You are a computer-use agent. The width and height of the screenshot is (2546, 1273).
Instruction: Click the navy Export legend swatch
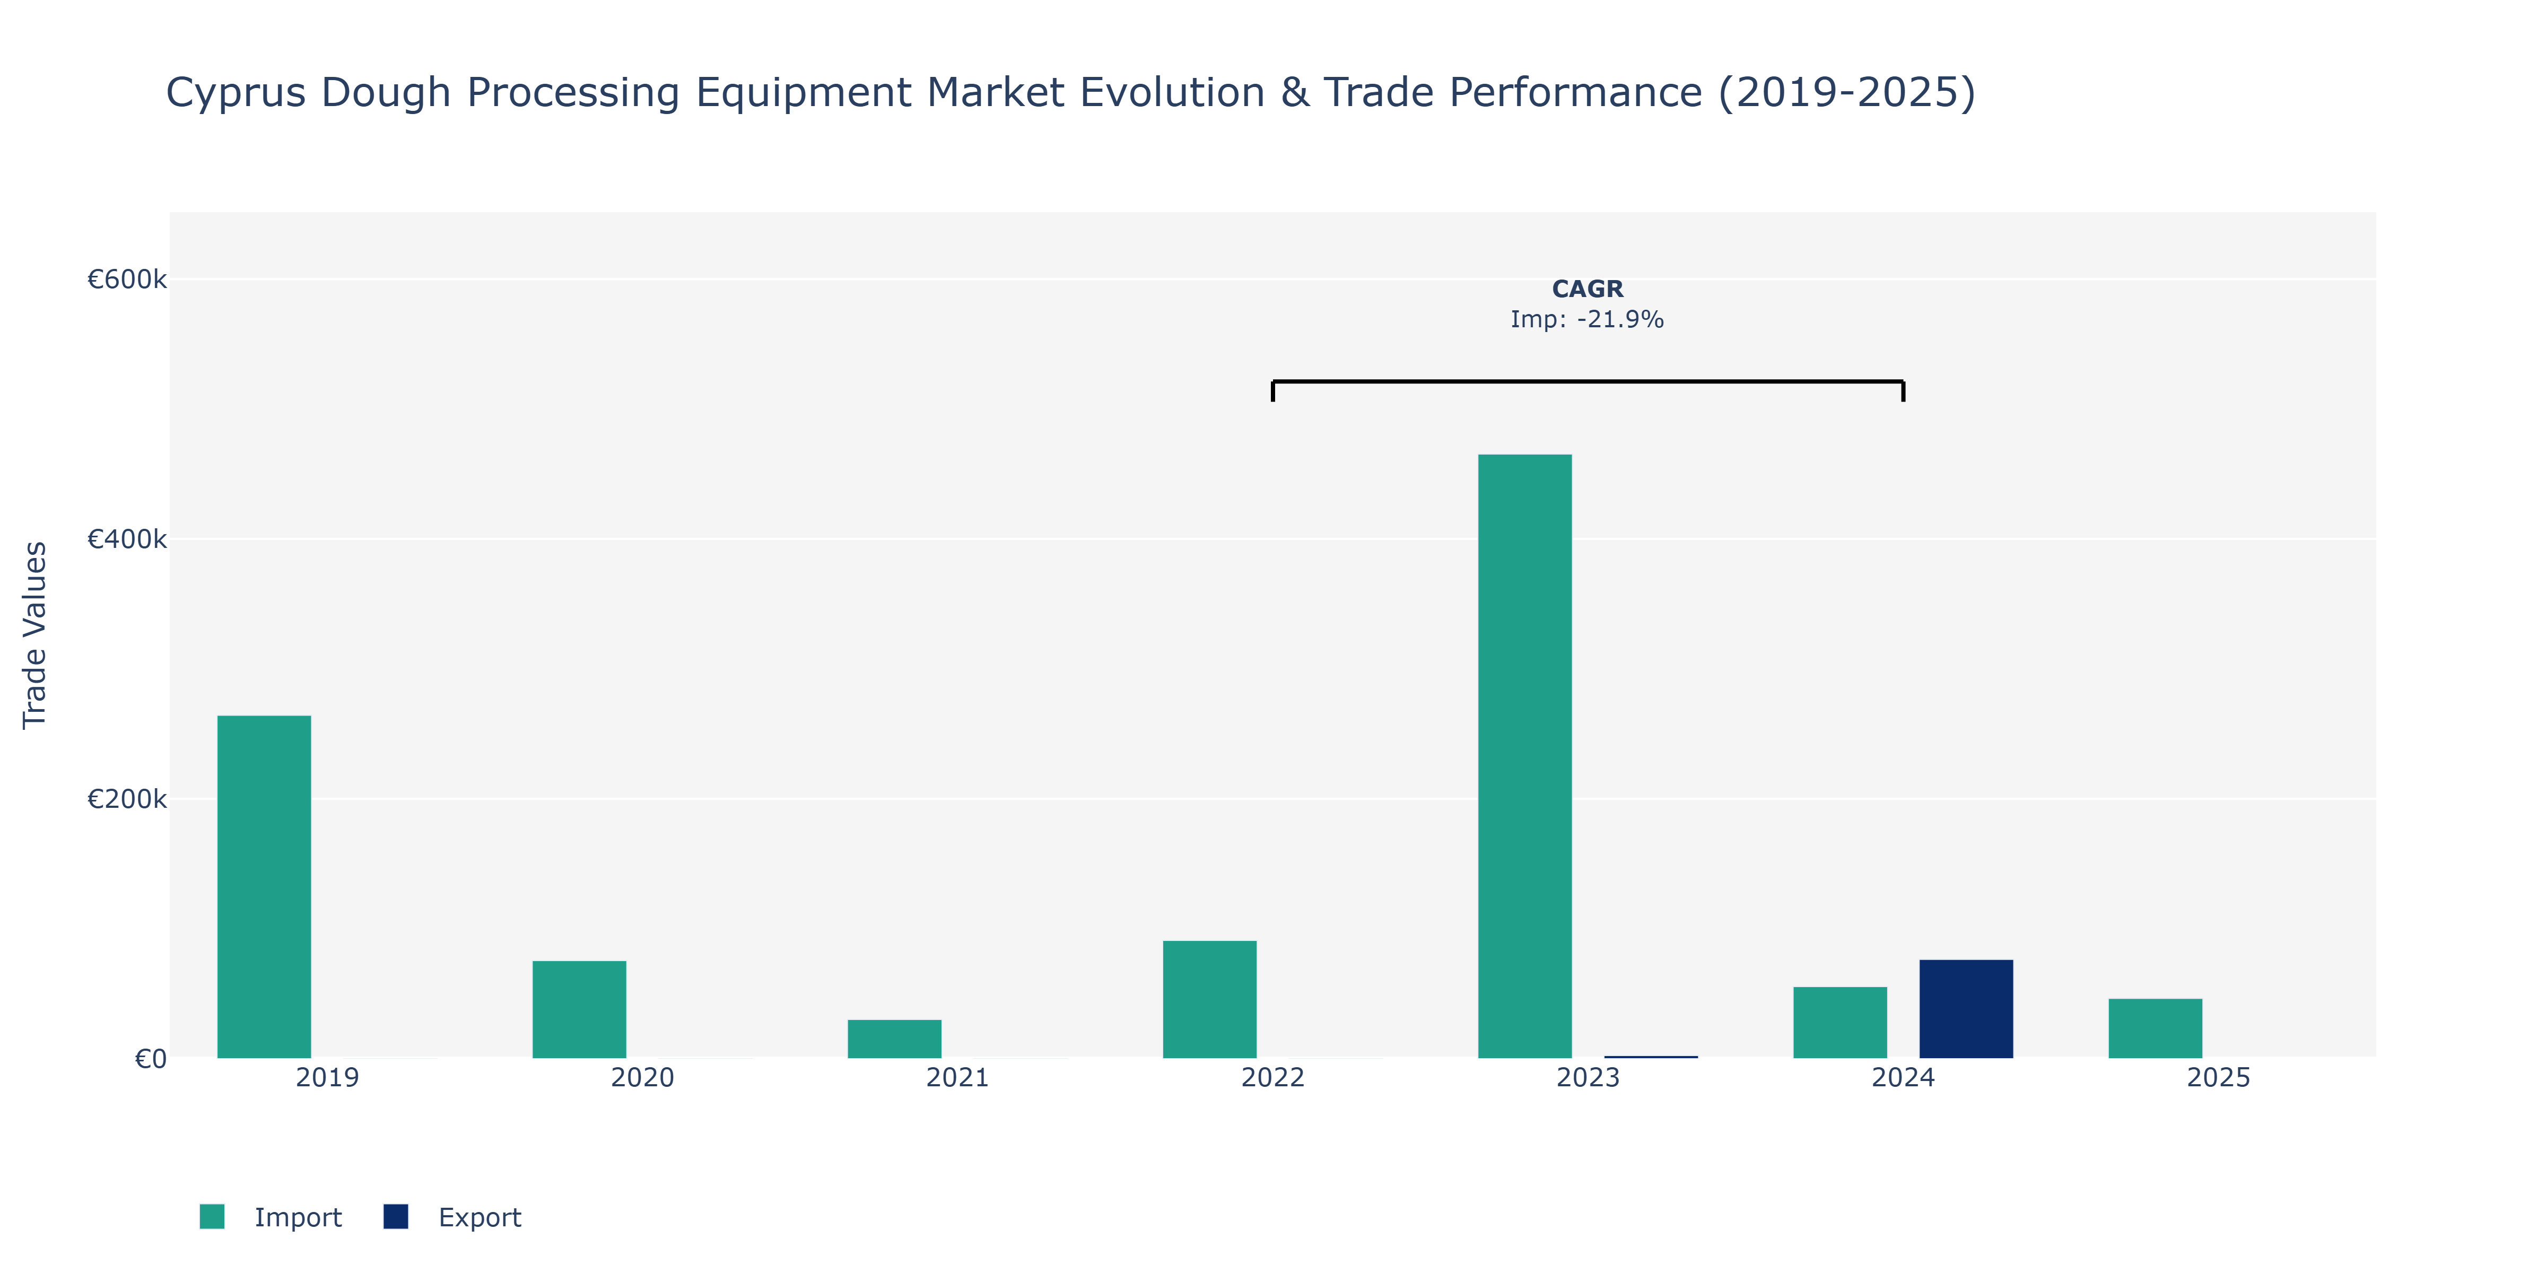[x=395, y=1217]
